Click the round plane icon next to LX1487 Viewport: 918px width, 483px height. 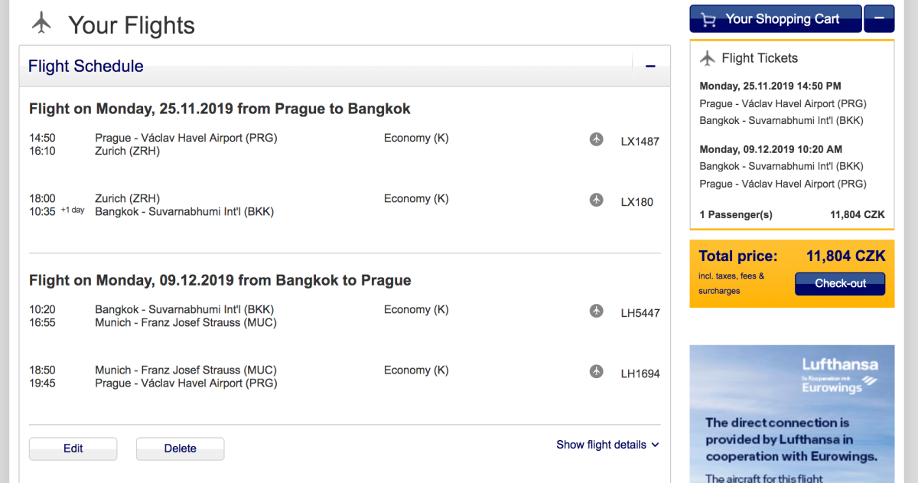(597, 139)
